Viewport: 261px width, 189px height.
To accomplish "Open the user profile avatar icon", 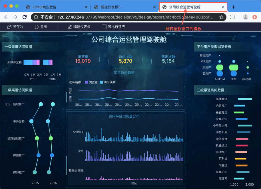I will point(246,17).
